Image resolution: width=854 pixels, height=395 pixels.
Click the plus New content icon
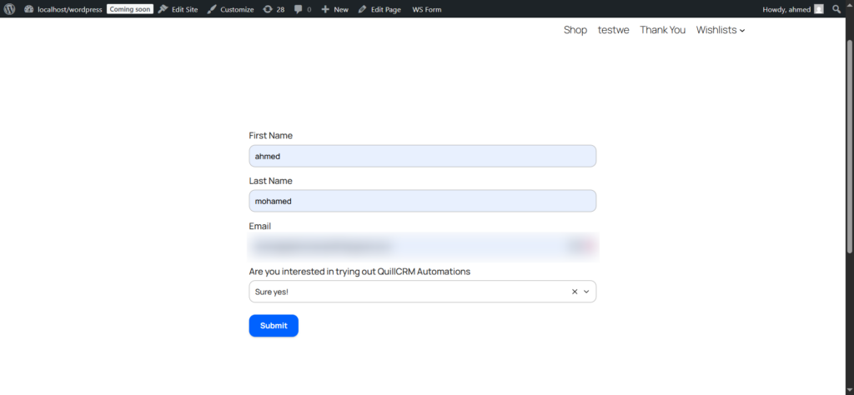[x=326, y=9]
